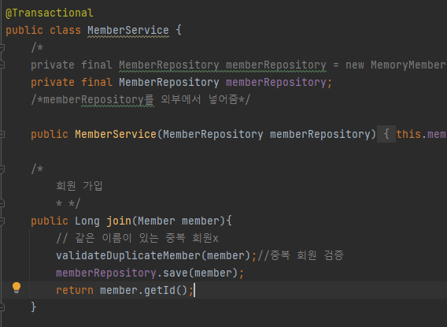Image resolution: width=447 pixels, height=327 pixels.
Task: Click the underlined MemberService class name
Action: (x=128, y=30)
